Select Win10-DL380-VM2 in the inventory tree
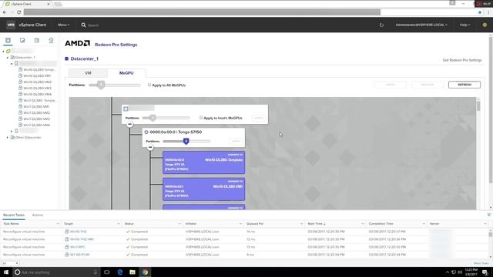 coord(38,82)
